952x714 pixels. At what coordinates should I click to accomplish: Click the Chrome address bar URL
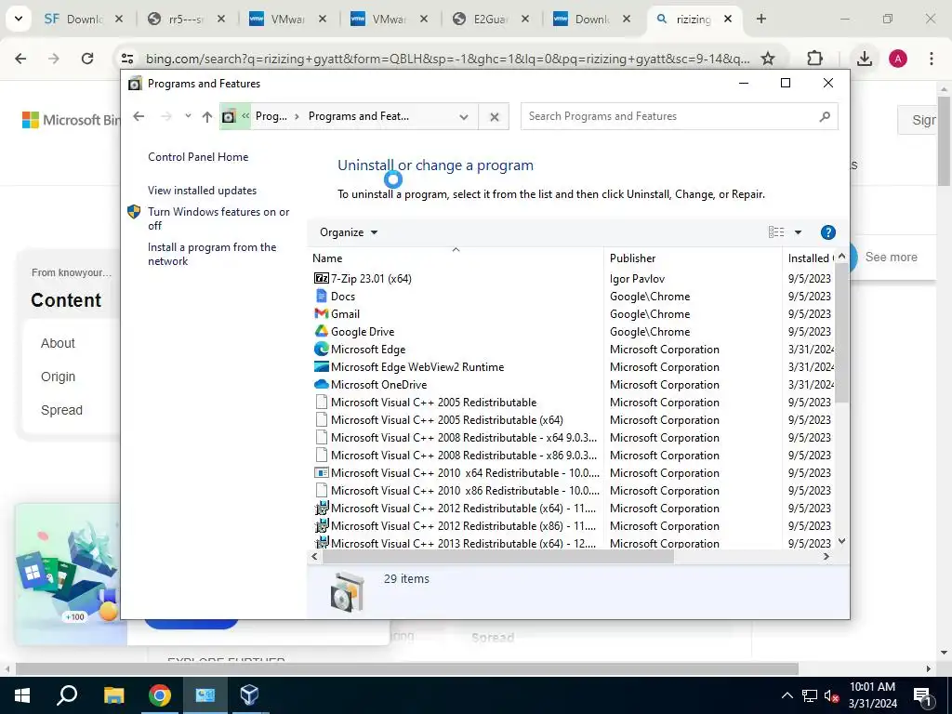point(447,59)
